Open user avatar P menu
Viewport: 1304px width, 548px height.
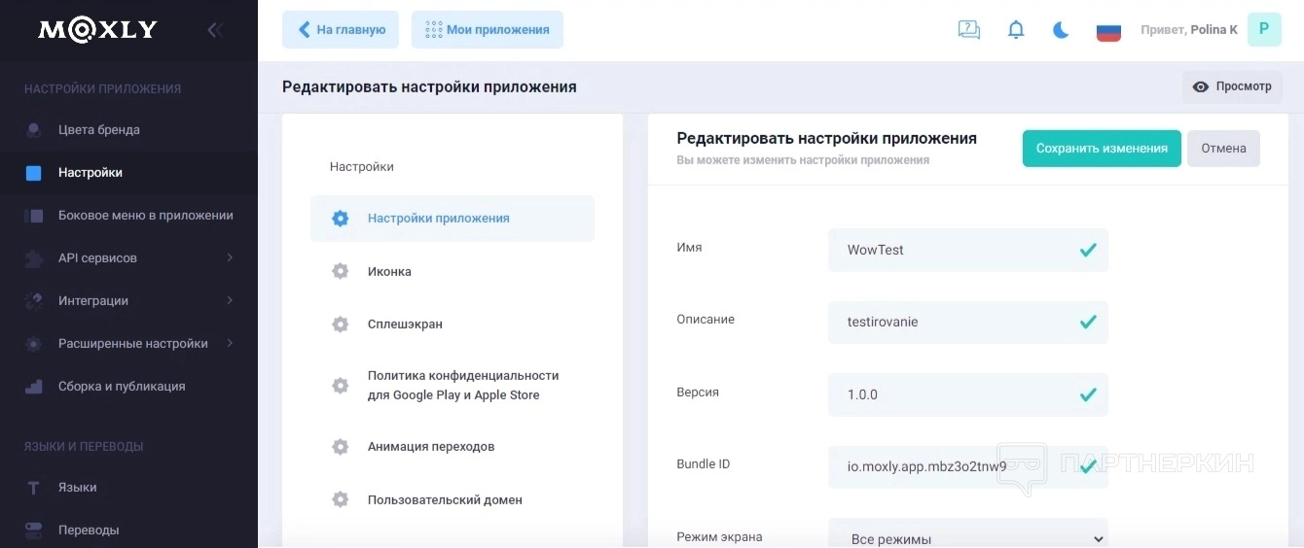click(1264, 29)
